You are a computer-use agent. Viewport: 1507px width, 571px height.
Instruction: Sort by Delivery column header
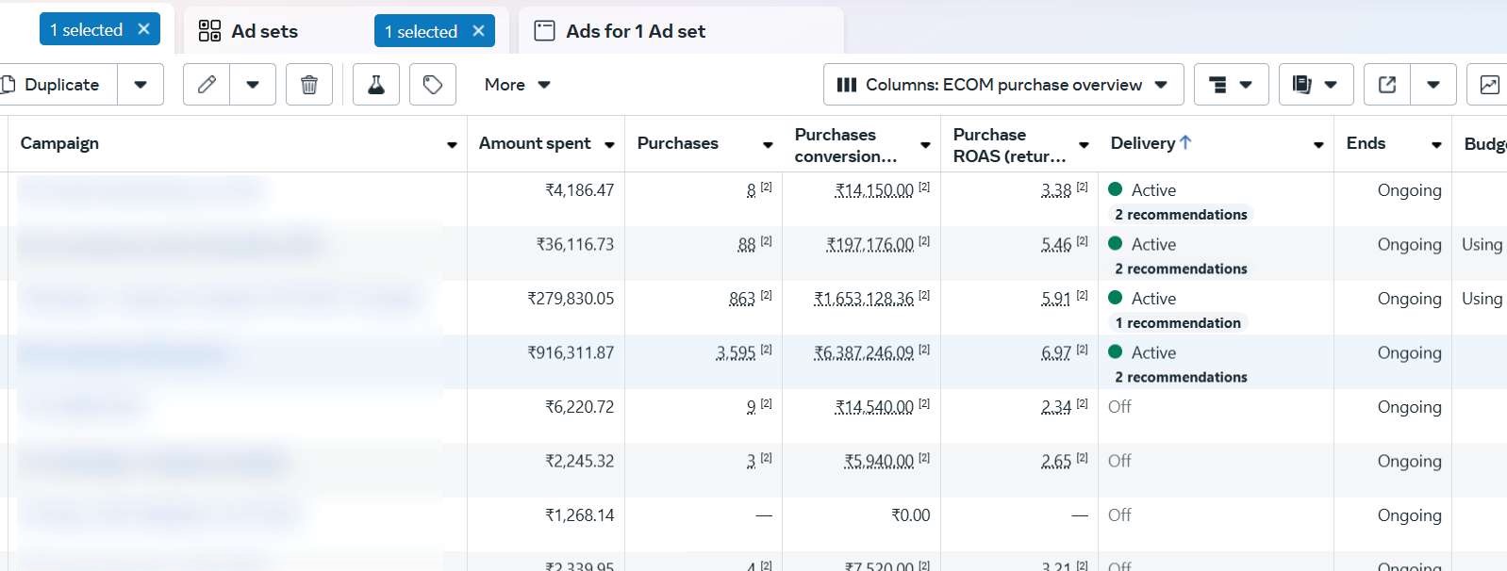click(1142, 143)
